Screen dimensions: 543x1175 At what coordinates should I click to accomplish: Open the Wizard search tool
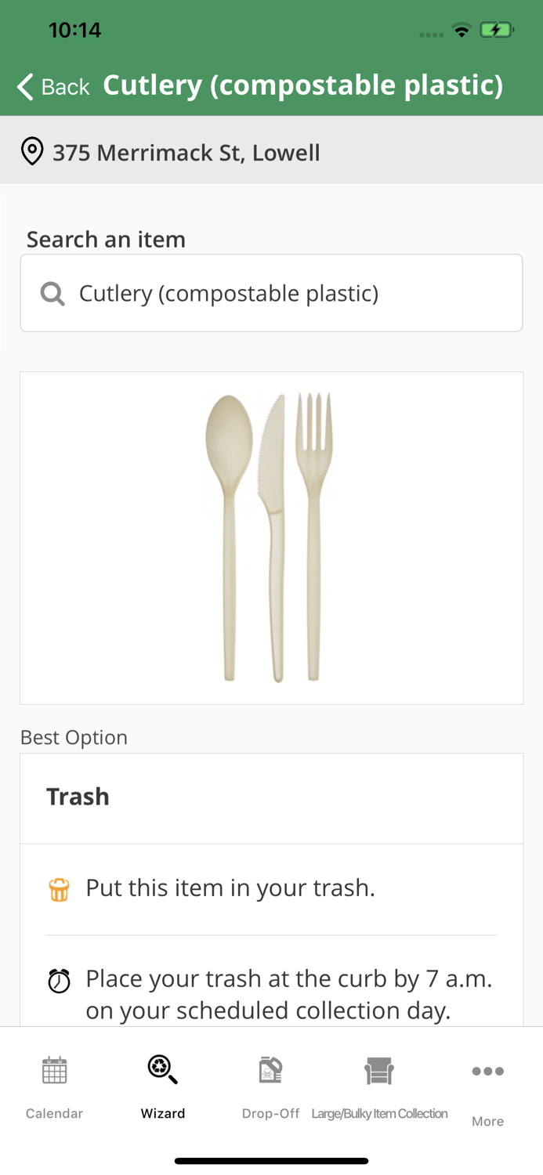pyautogui.click(x=162, y=1070)
